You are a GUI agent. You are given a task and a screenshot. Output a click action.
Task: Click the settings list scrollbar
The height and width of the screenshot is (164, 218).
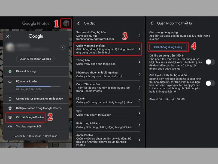tap(144, 70)
